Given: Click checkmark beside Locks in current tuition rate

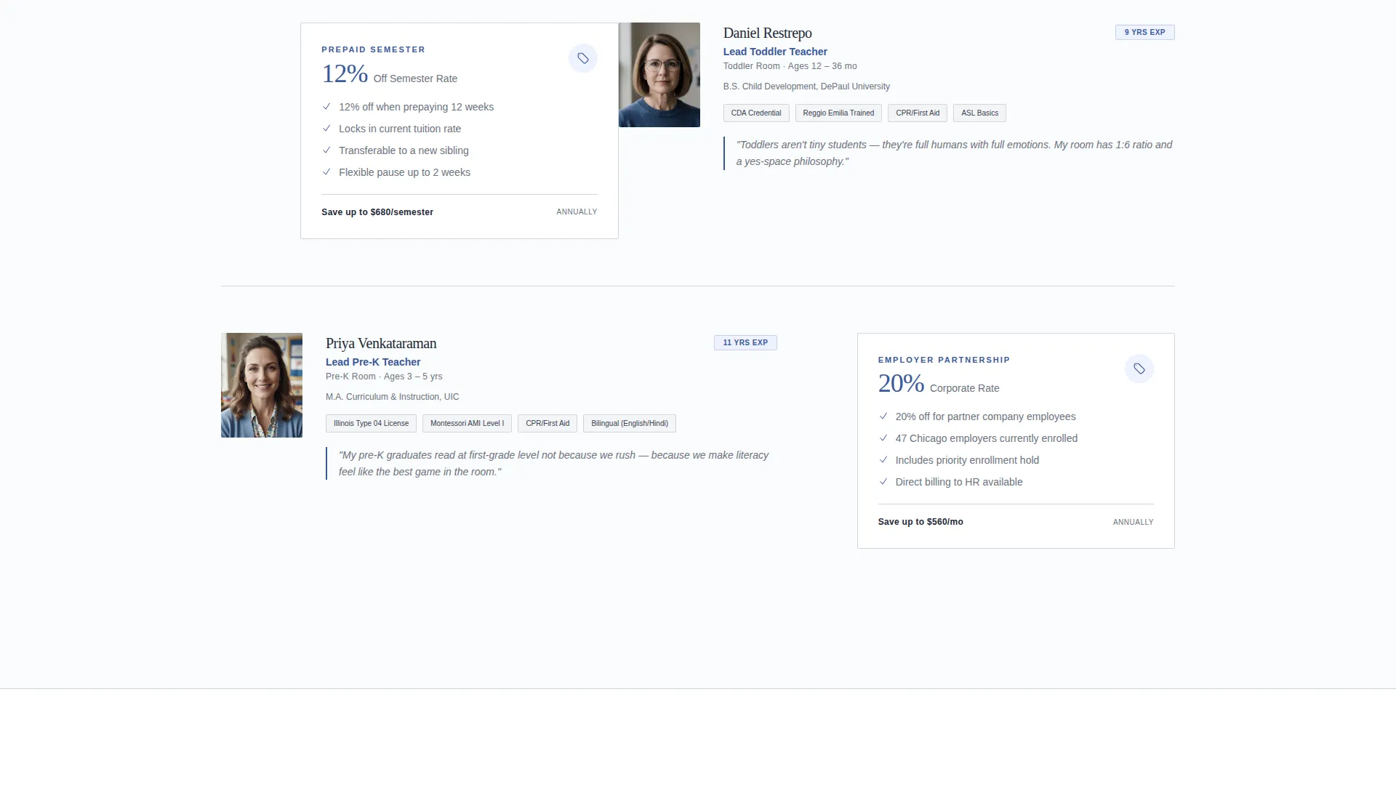Looking at the screenshot, I should [x=326, y=128].
